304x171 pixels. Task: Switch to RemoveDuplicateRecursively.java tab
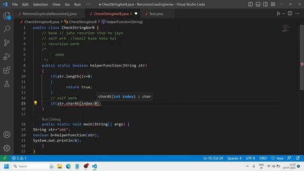[49, 14]
